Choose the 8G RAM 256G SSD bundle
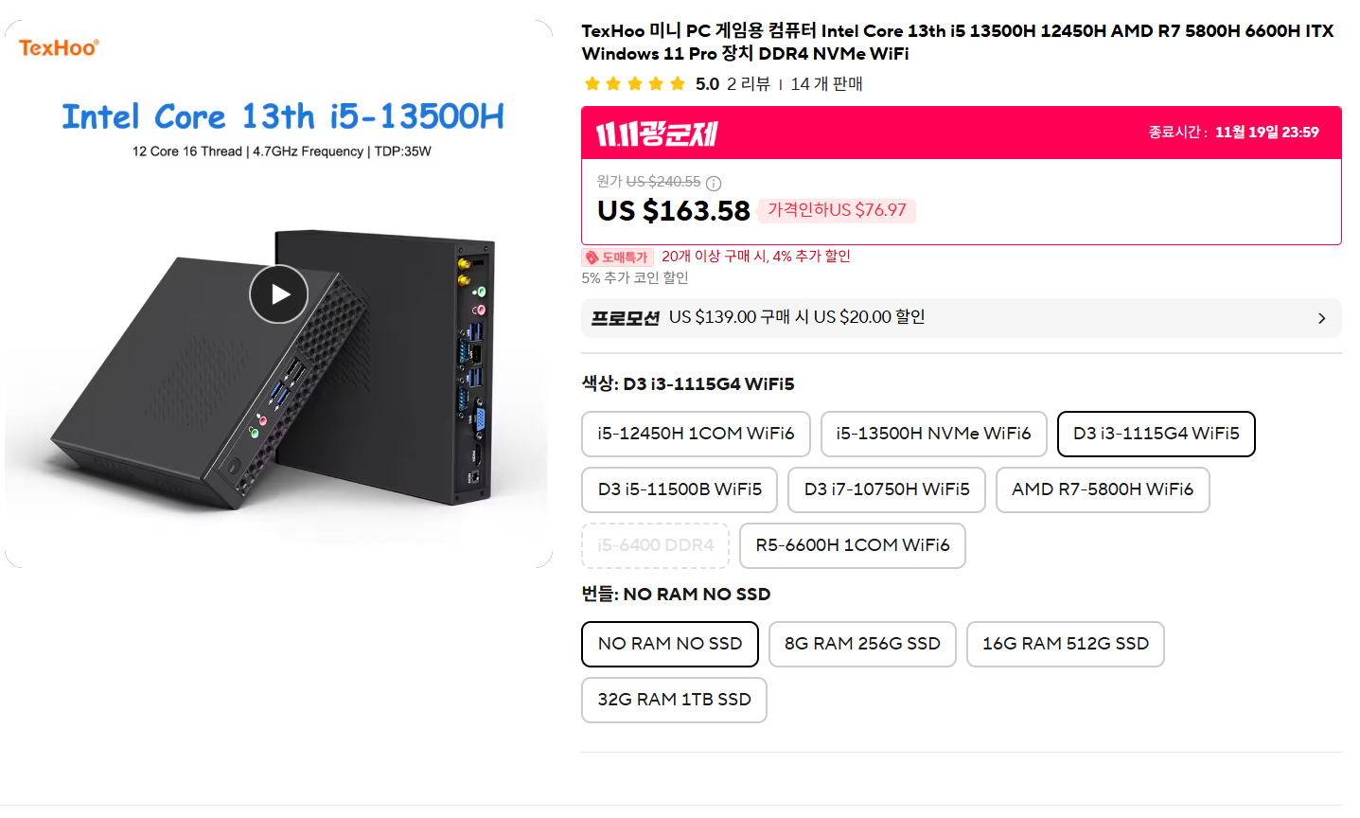This screenshot has width=1360, height=818. coord(861,644)
